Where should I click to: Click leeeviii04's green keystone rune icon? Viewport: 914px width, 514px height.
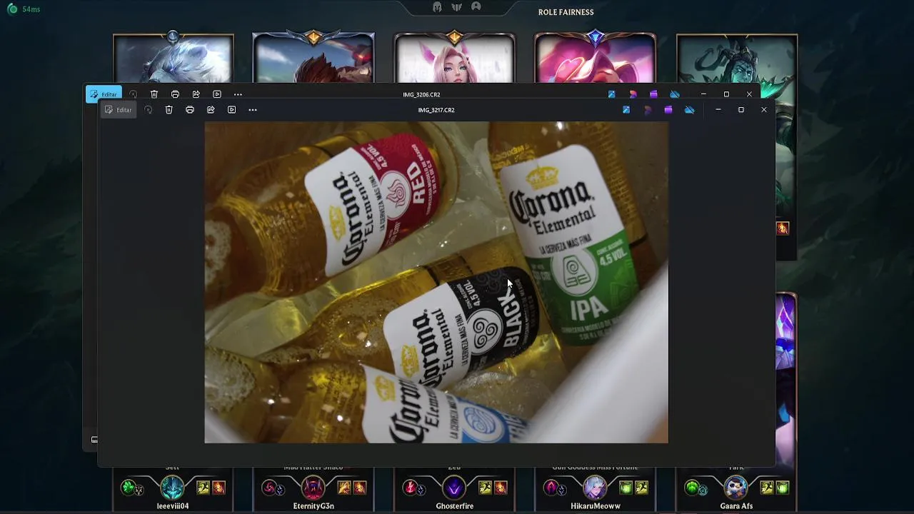click(x=129, y=488)
